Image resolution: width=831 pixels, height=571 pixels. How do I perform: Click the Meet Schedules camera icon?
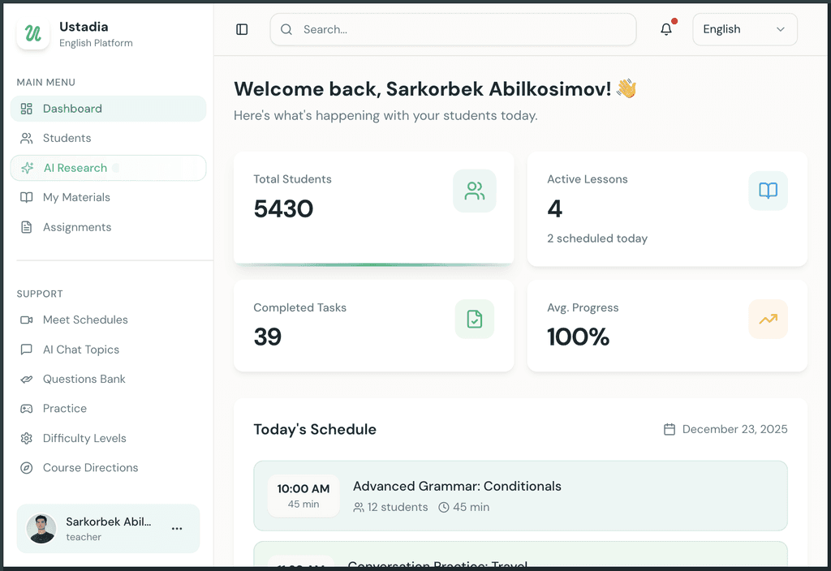click(x=27, y=320)
